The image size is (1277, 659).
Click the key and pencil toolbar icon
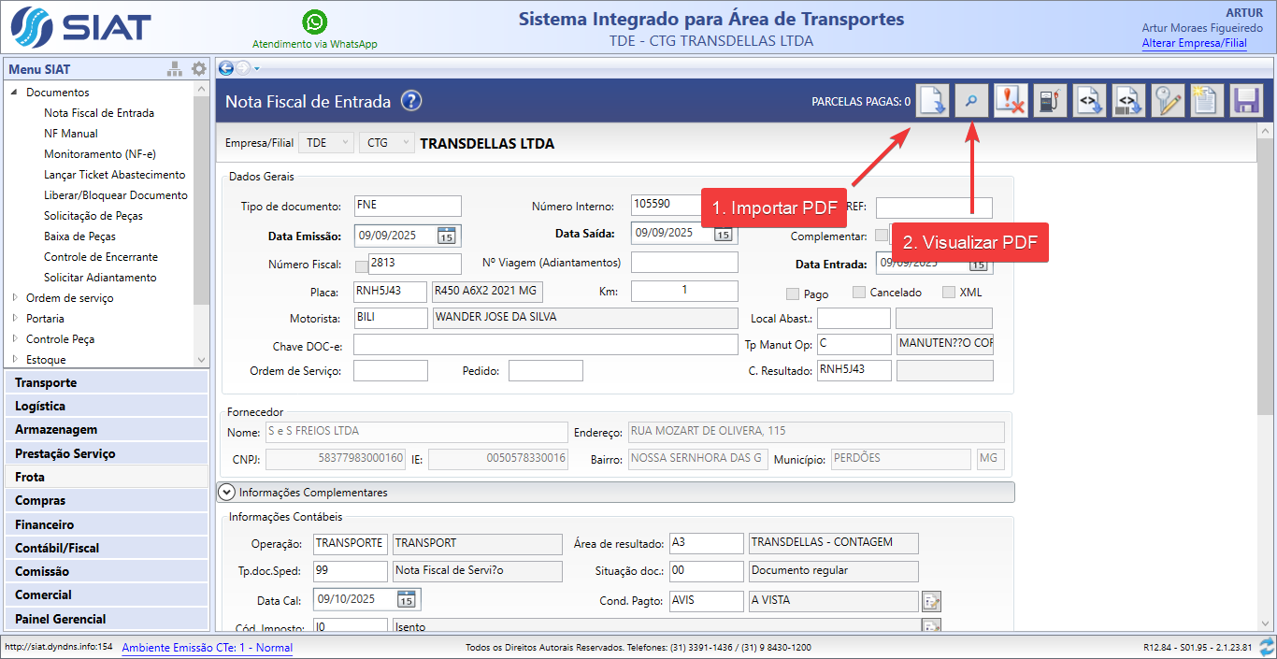(x=1168, y=101)
